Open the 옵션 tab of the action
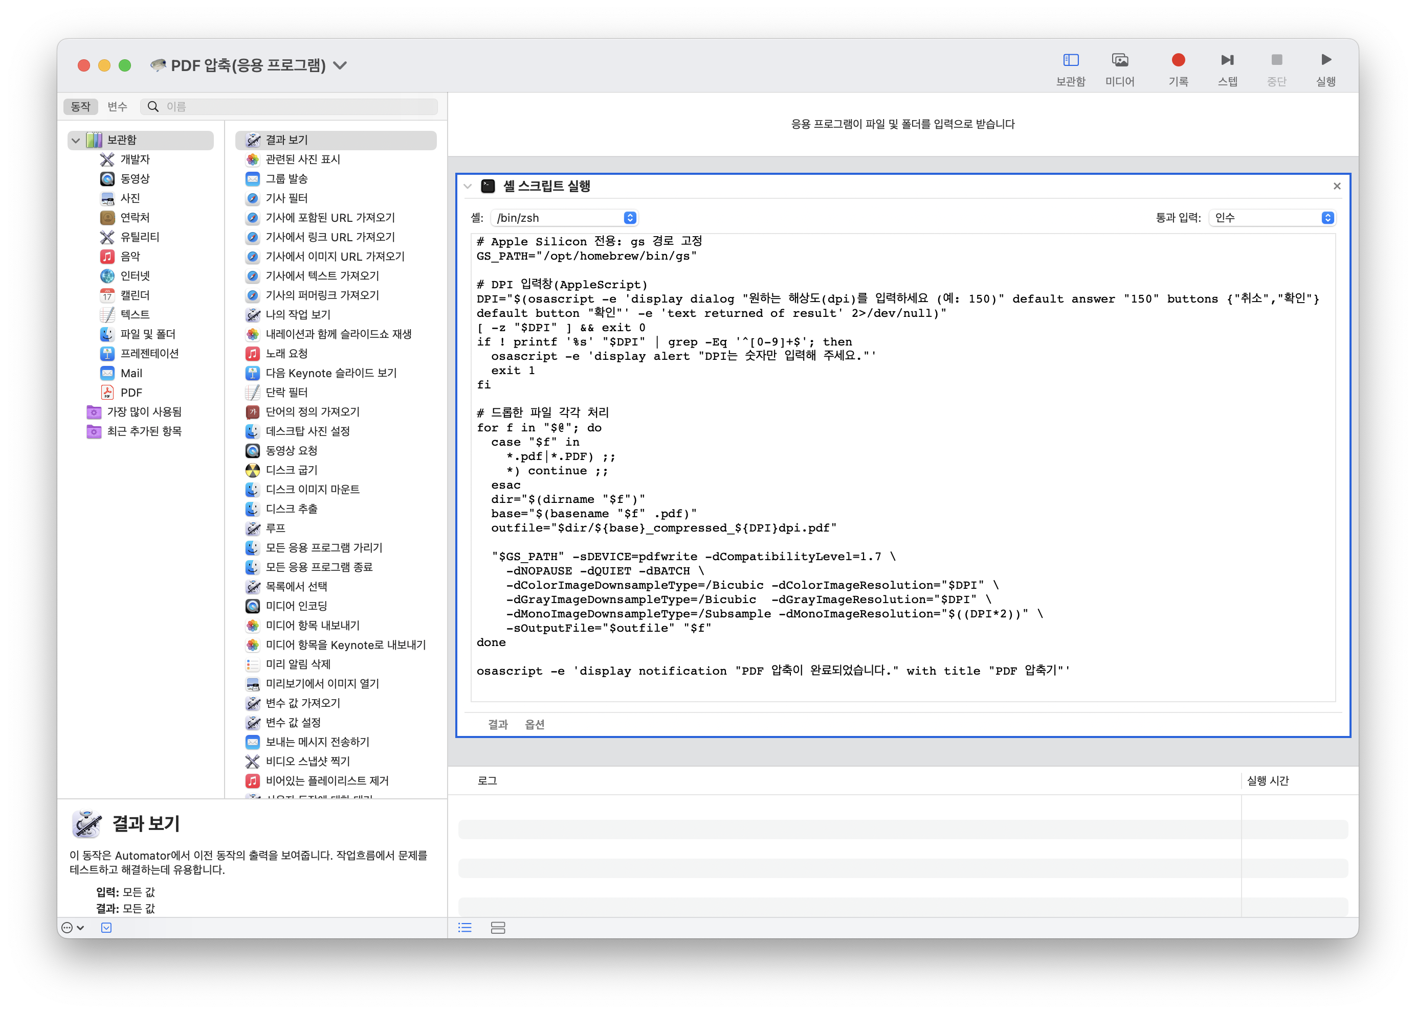The image size is (1416, 1014). point(535,724)
